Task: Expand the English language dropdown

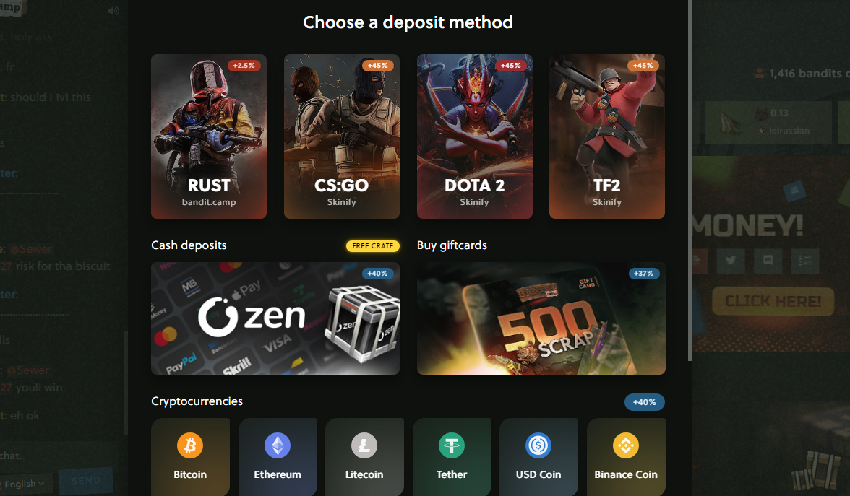Action: click(x=24, y=484)
